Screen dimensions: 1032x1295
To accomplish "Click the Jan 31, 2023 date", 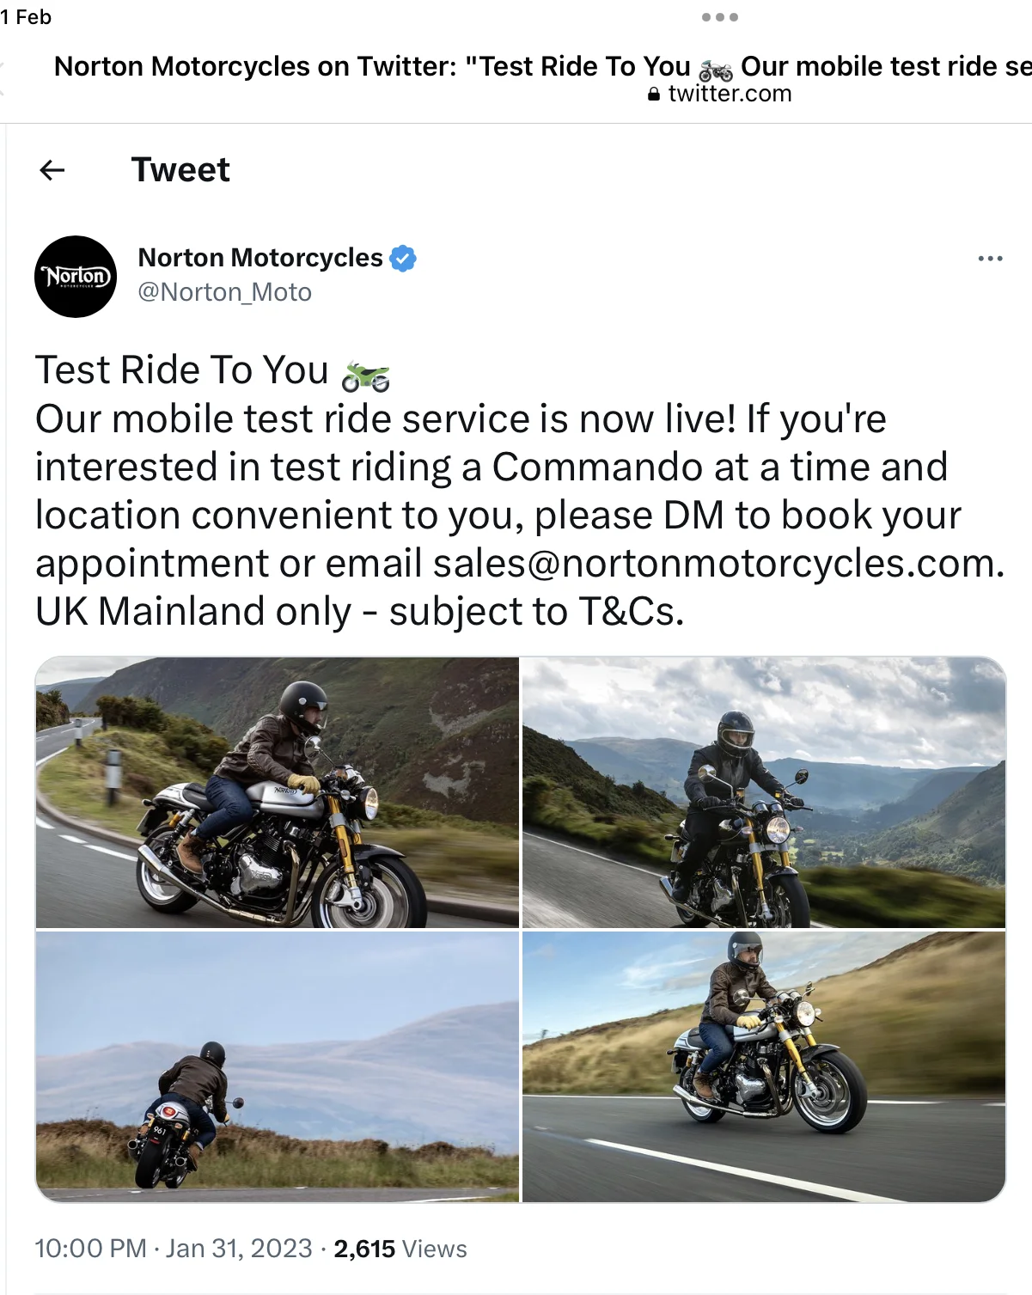I will tap(239, 1249).
